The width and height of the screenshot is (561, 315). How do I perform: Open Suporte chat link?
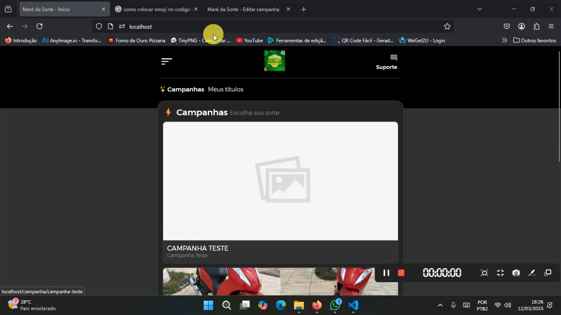click(387, 62)
